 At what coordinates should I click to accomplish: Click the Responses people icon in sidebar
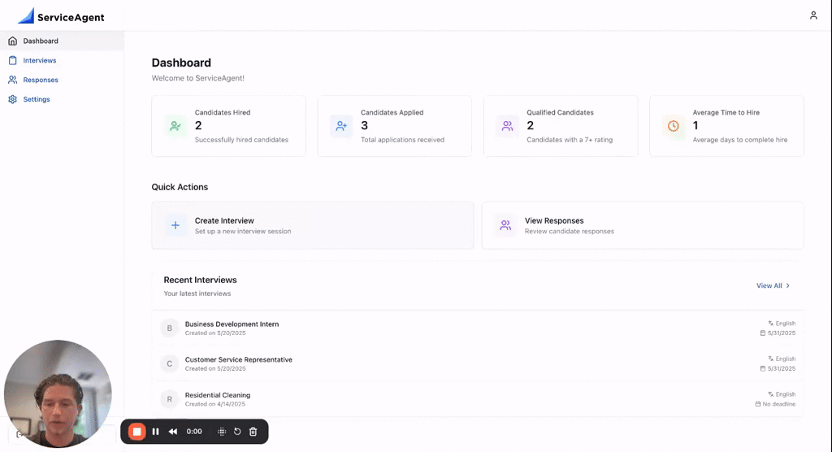tap(13, 80)
